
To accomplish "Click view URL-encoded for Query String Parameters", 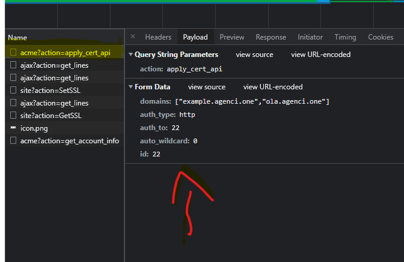I will [x=320, y=55].
